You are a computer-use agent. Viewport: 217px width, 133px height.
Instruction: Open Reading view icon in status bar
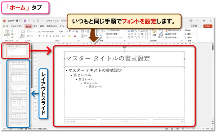pyautogui.click(x=178, y=129)
